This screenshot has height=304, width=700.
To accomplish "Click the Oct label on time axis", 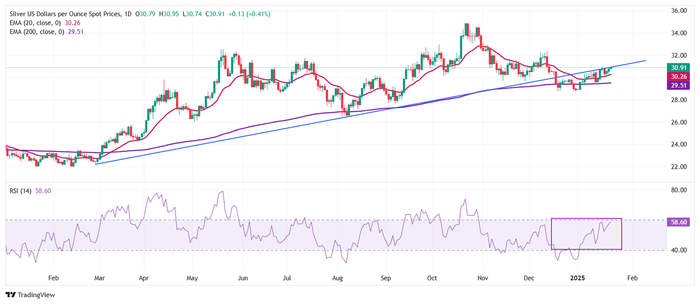I will tap(432, 278).
